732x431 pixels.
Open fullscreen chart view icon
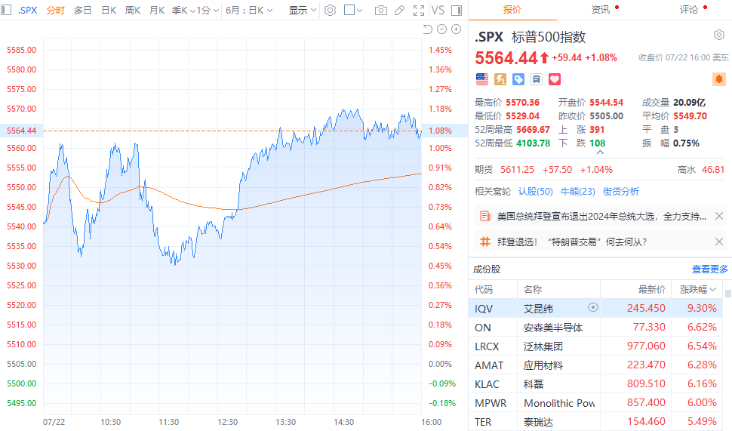click(419, 11)
